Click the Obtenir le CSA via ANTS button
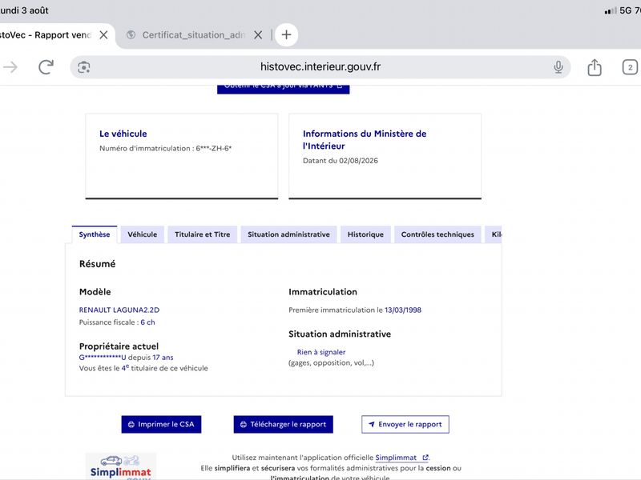Viewport: 641px width, 480px height. click(x=284, y=88)
